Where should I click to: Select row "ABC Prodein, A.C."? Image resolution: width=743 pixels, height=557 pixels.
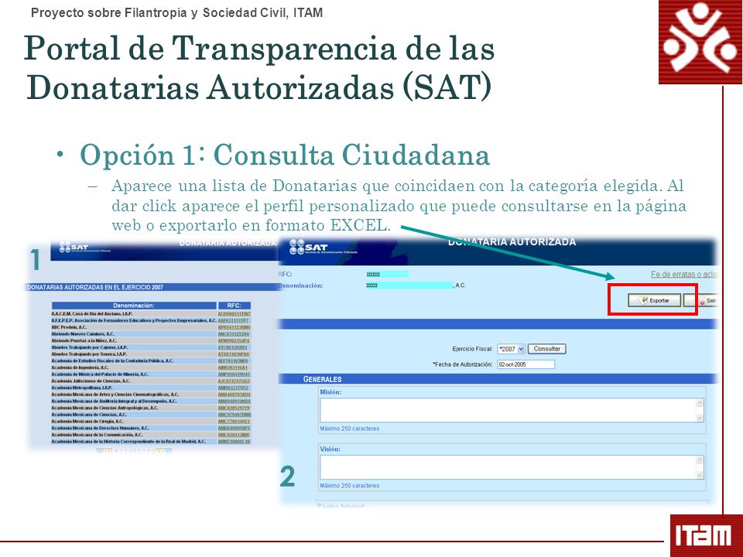[151, 326]
